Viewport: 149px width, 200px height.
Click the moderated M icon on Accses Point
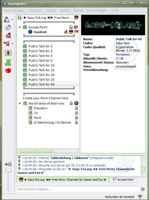pos(76,27)
